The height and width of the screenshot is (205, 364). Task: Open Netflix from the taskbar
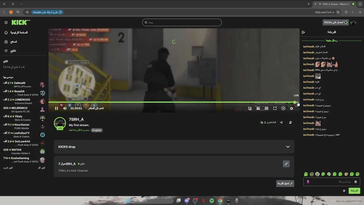203,201
